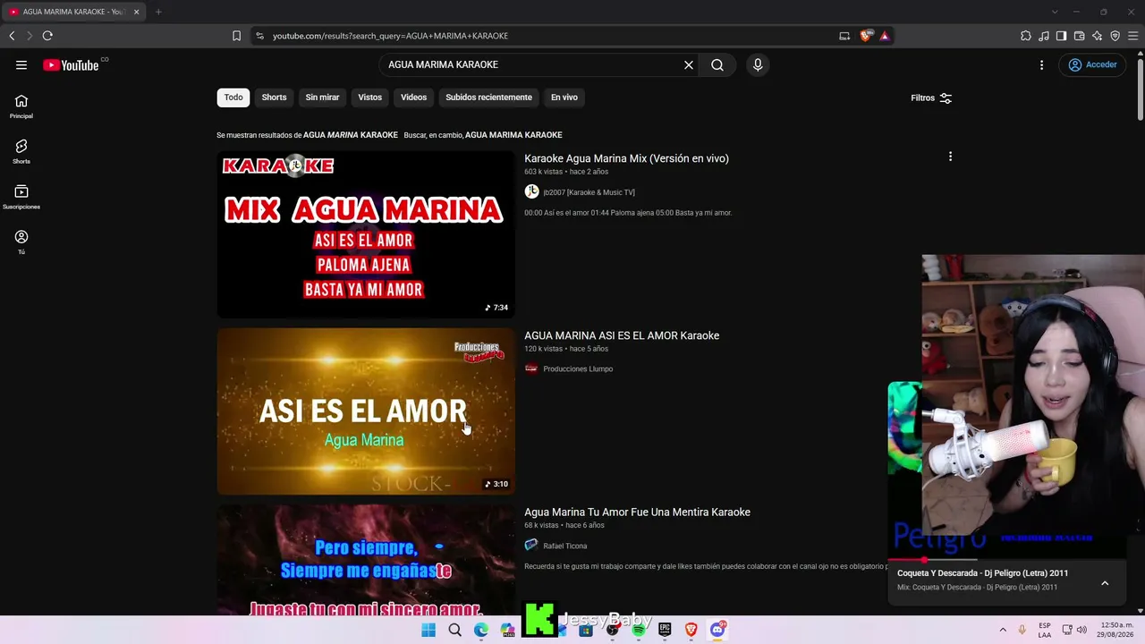Open Suscripciones in the left sidebar
This screenshot has height=644, width=1145.
coord(21,197)
